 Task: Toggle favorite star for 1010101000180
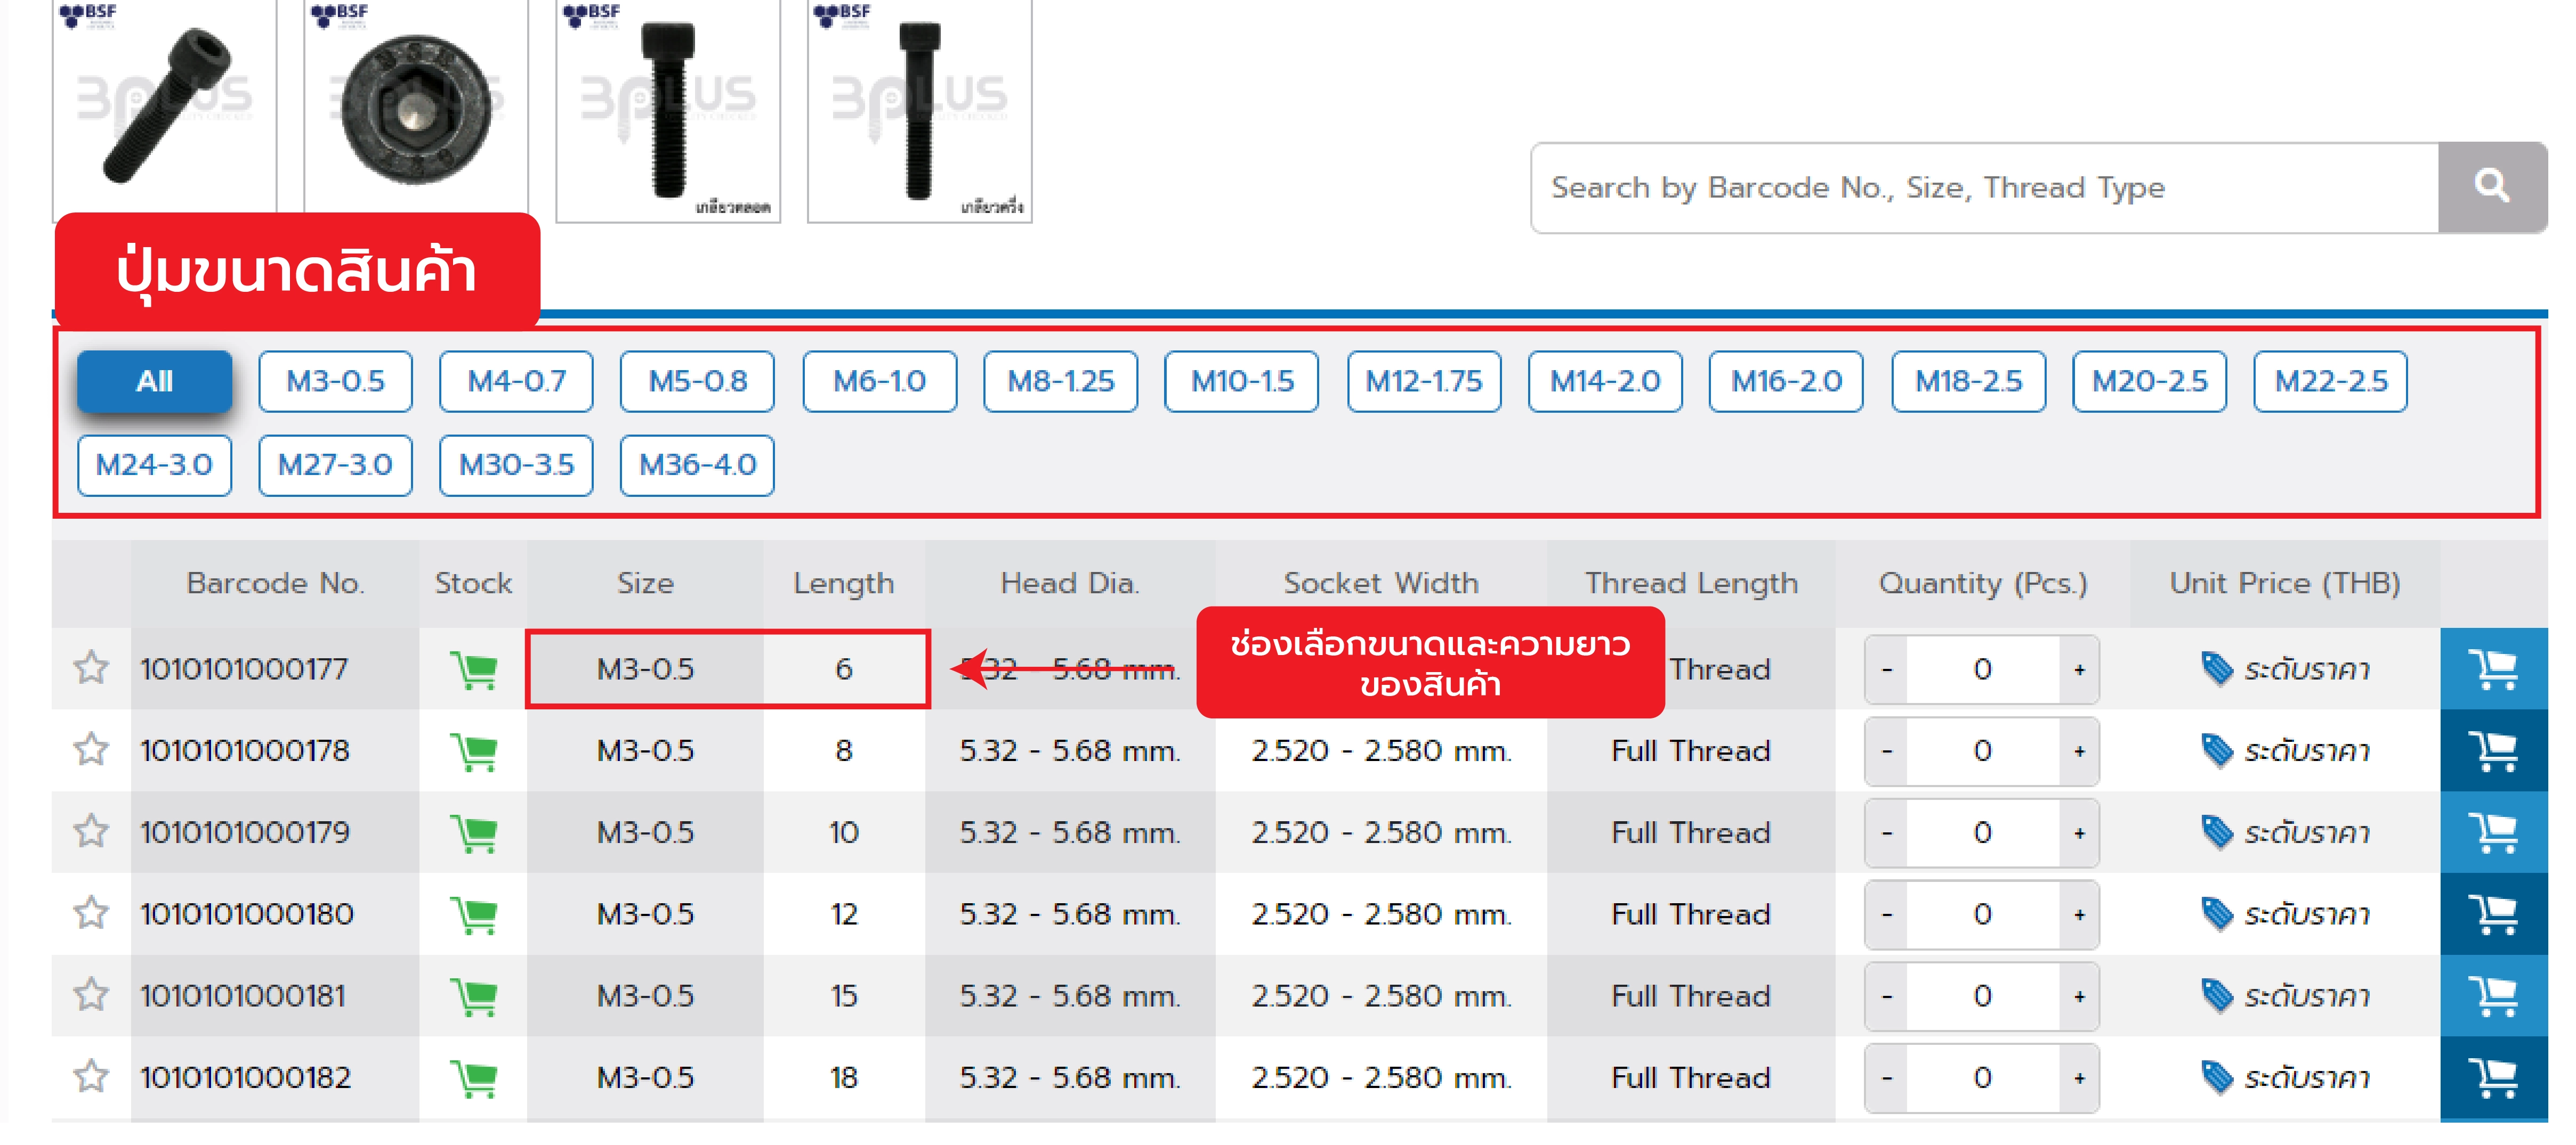point(91,913)
